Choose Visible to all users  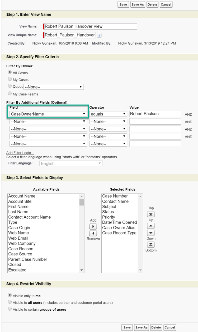[x=10, y=302]
